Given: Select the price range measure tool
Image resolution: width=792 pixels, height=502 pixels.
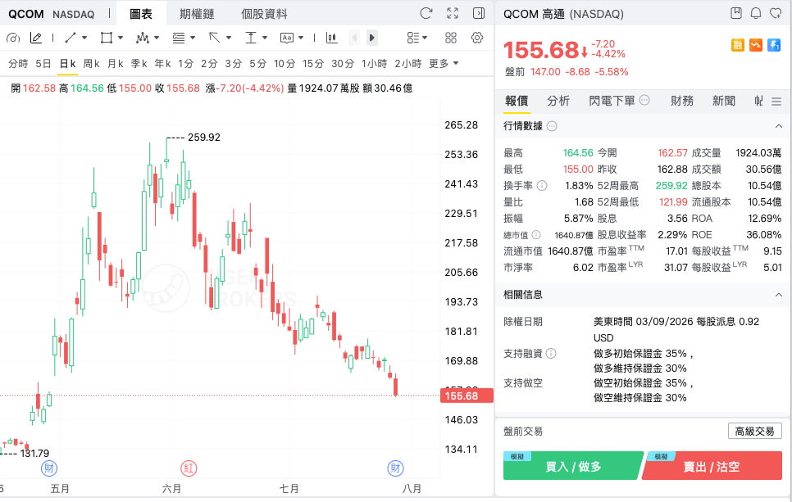Looking at the screenshot, I should coord(251,38).
